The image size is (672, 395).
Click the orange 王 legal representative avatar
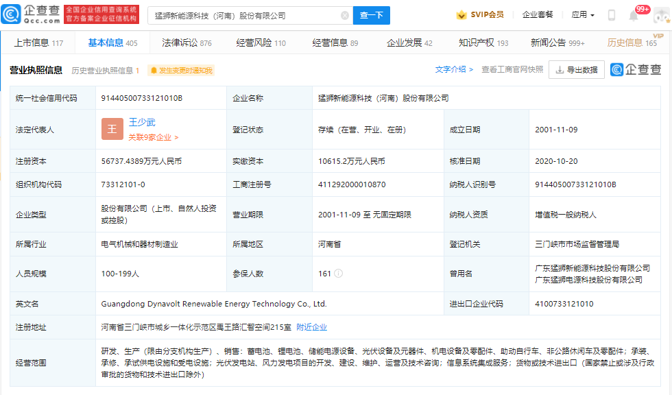(x=112, y=129)
